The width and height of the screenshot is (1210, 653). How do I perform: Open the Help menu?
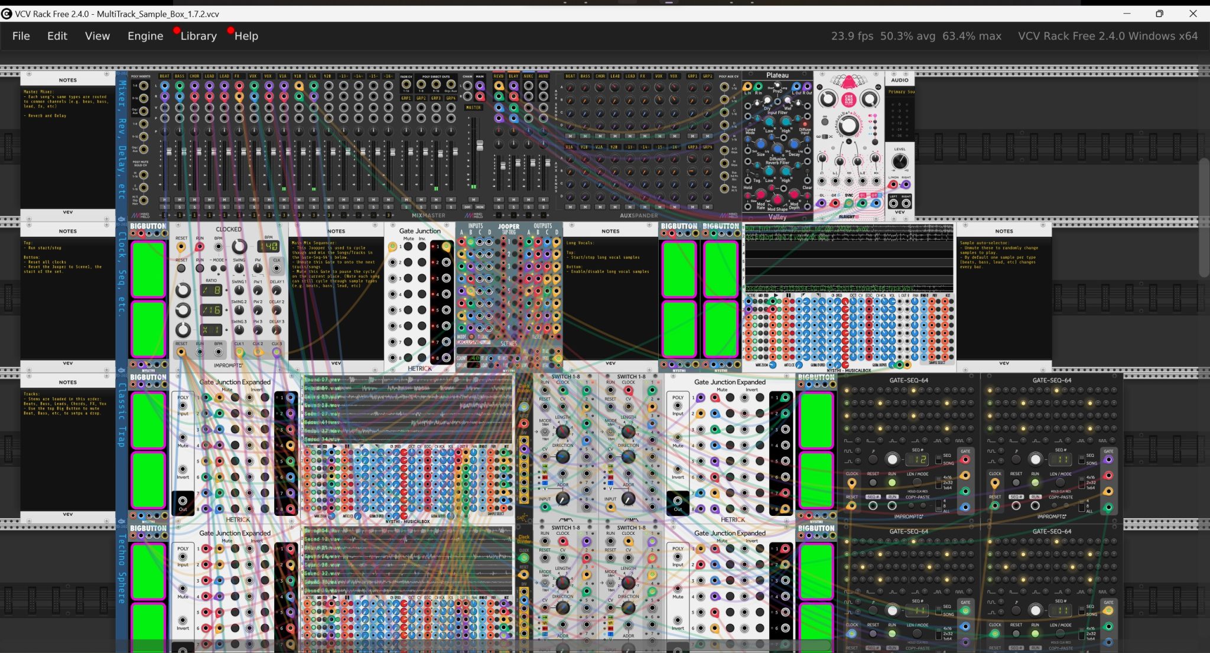click(246, 36)
